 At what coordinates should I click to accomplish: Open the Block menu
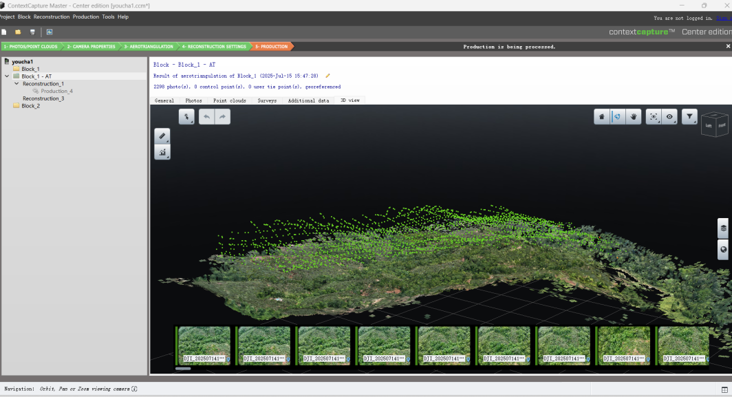pos(24,17)
